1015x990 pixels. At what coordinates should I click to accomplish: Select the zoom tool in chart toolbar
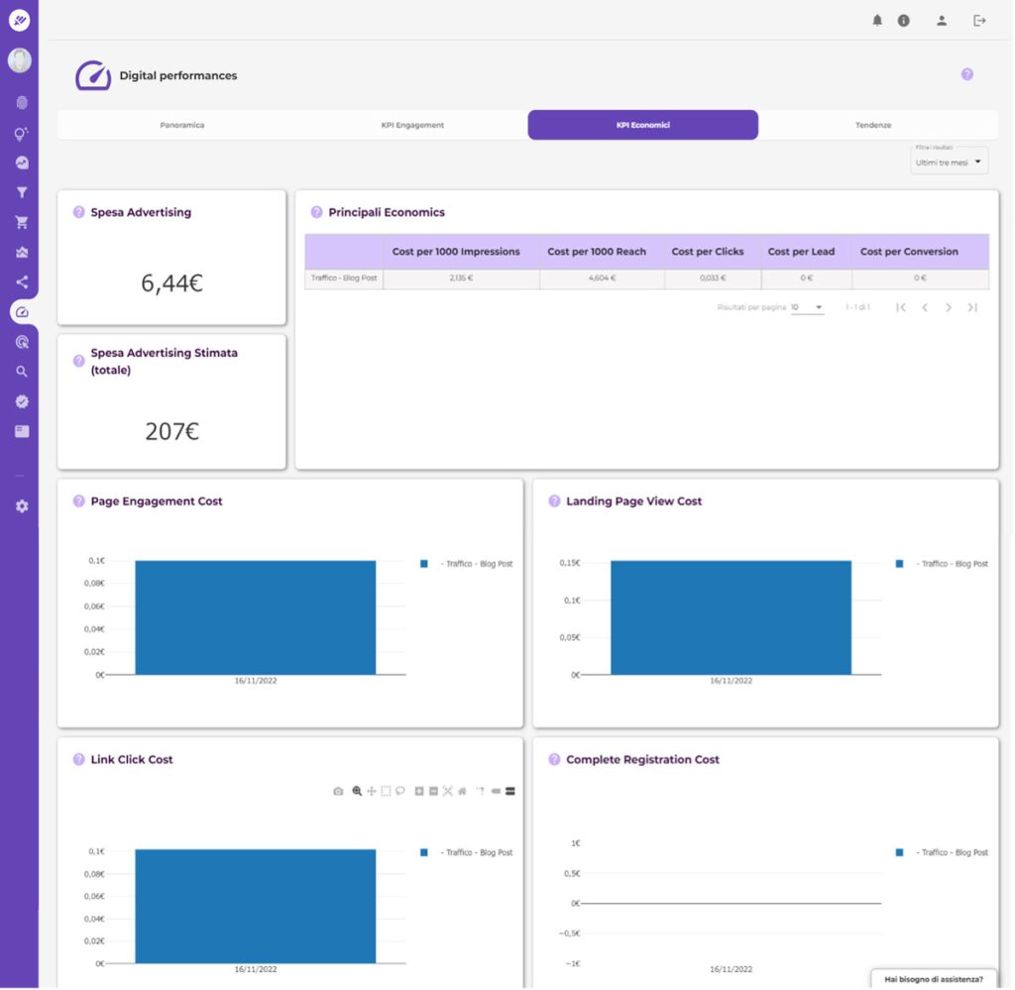356,792
